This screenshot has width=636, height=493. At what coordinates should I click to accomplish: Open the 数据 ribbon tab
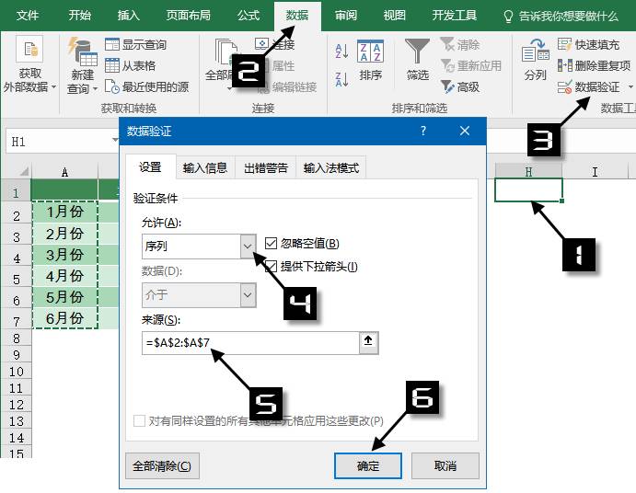(x=297, y=16)
